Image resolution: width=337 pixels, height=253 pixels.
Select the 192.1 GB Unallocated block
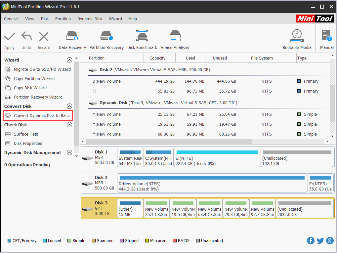pos(297,157)
